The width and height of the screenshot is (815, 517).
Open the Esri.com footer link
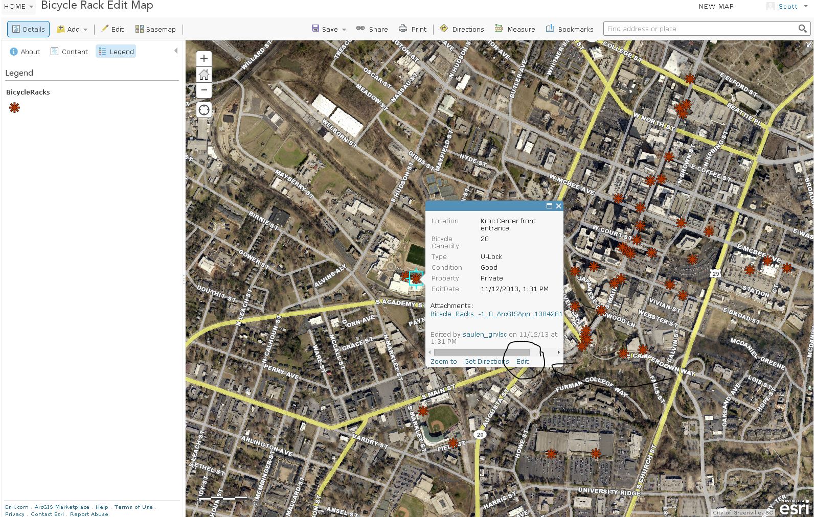click(17, 507)
